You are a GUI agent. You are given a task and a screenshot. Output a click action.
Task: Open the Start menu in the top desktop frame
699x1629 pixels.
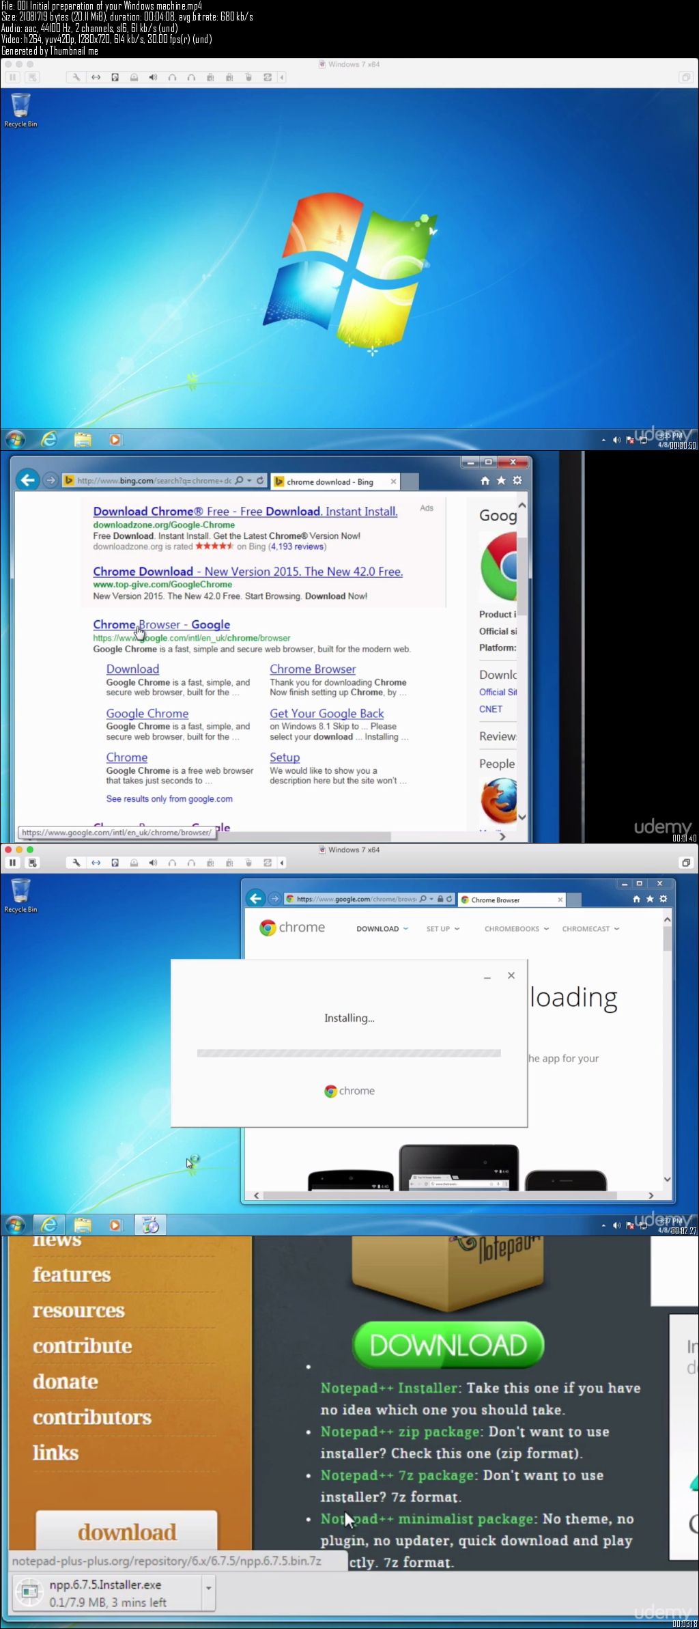click(15, 440)
